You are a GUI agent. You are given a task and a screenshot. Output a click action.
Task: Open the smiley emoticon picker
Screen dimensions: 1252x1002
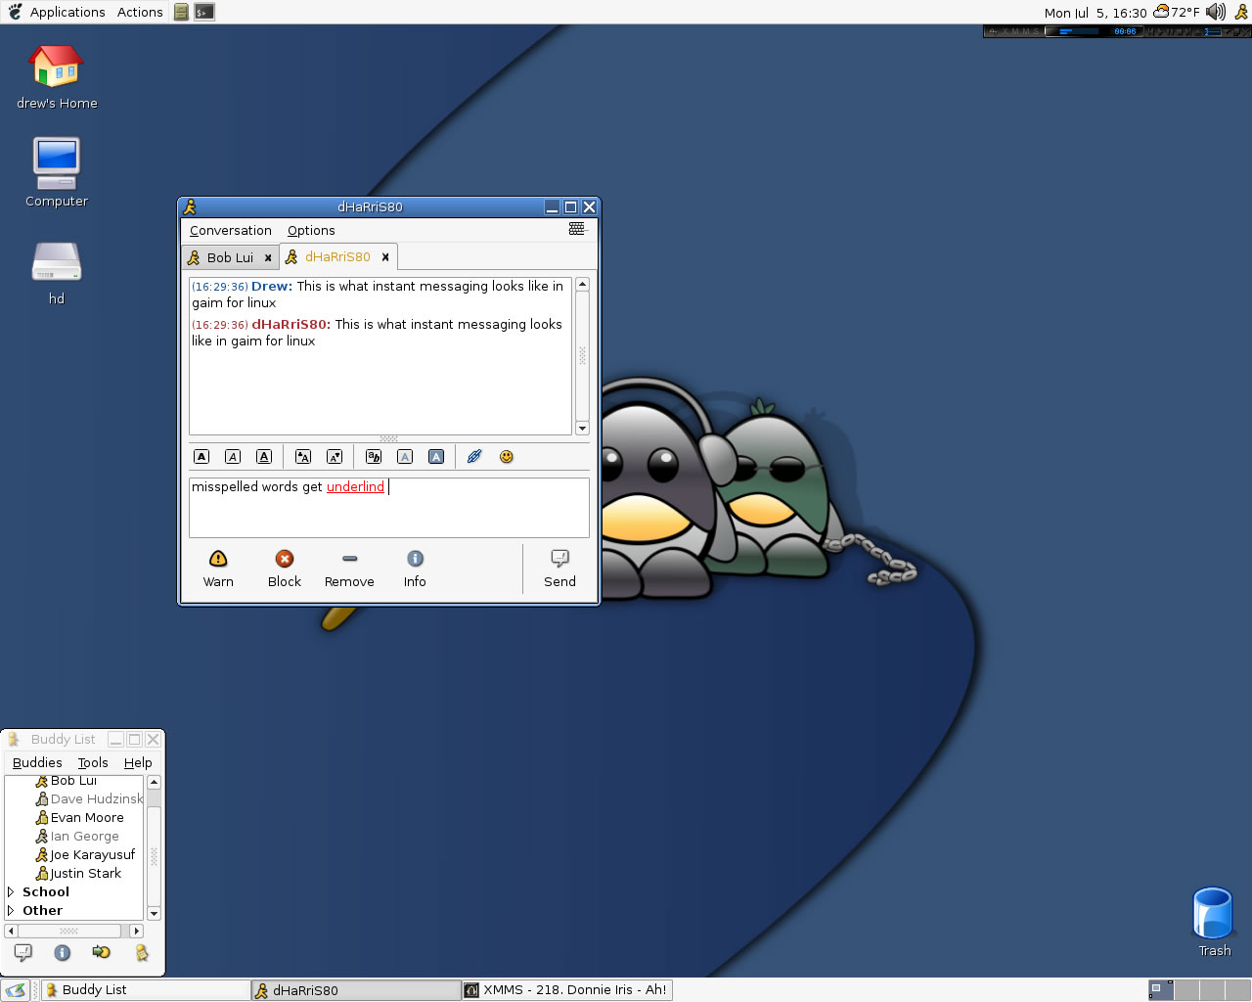click(507, 457)
